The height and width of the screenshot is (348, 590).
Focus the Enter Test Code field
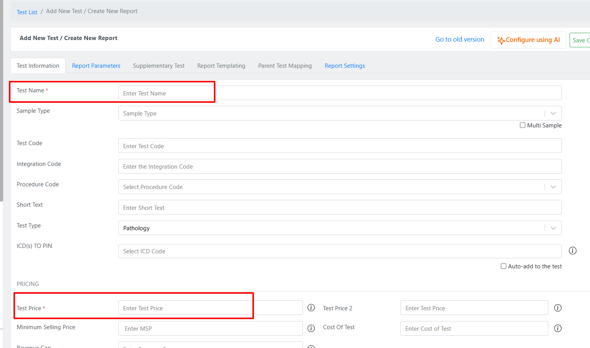pyautogui.click(x=339, y=146)
